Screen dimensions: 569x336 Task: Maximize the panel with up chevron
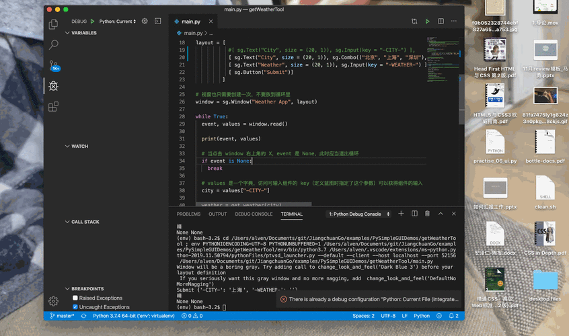pyautogui.click(x=441, y=214)
